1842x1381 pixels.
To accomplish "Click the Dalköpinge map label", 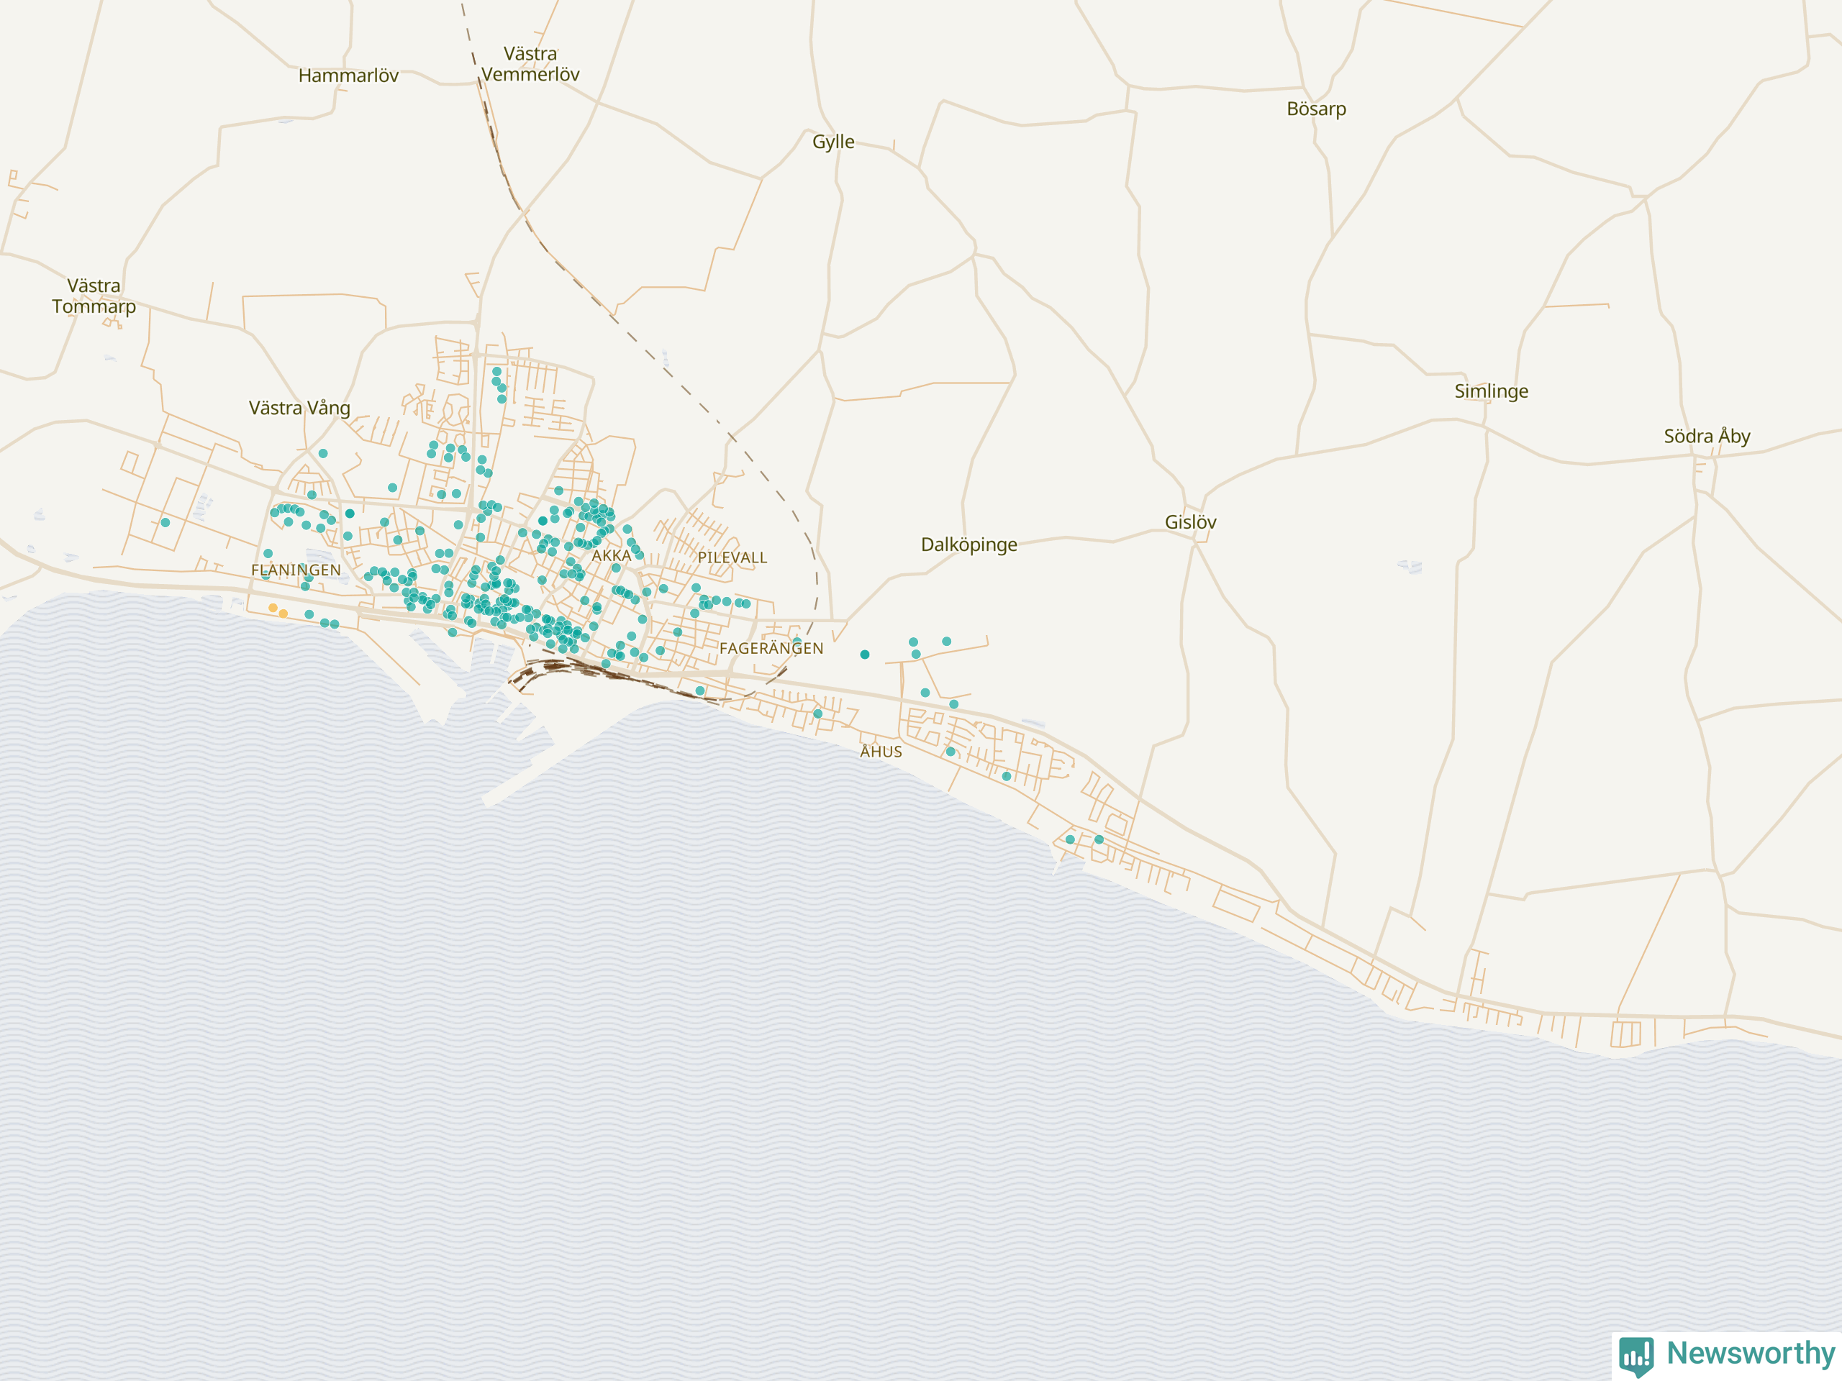I will [968, 544].
